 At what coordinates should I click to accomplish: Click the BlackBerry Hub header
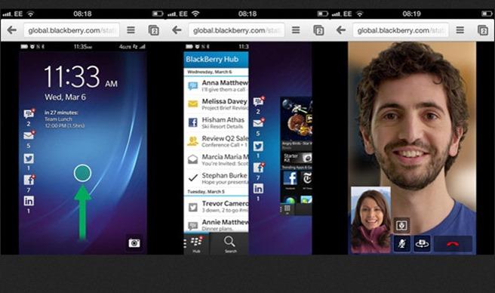point(216,60)
